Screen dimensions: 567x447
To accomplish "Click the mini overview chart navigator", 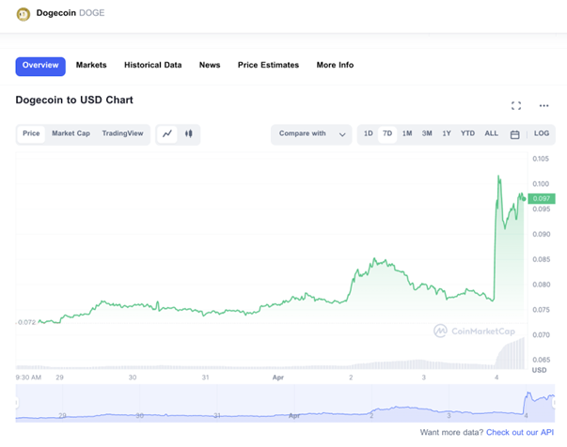I will pyautogui.click(x=285, y=403).
